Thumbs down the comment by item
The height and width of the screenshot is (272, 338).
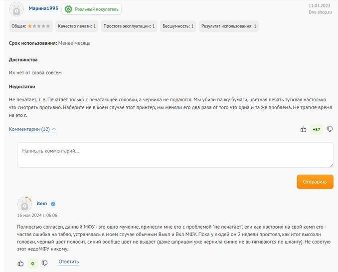pos(44,263)
